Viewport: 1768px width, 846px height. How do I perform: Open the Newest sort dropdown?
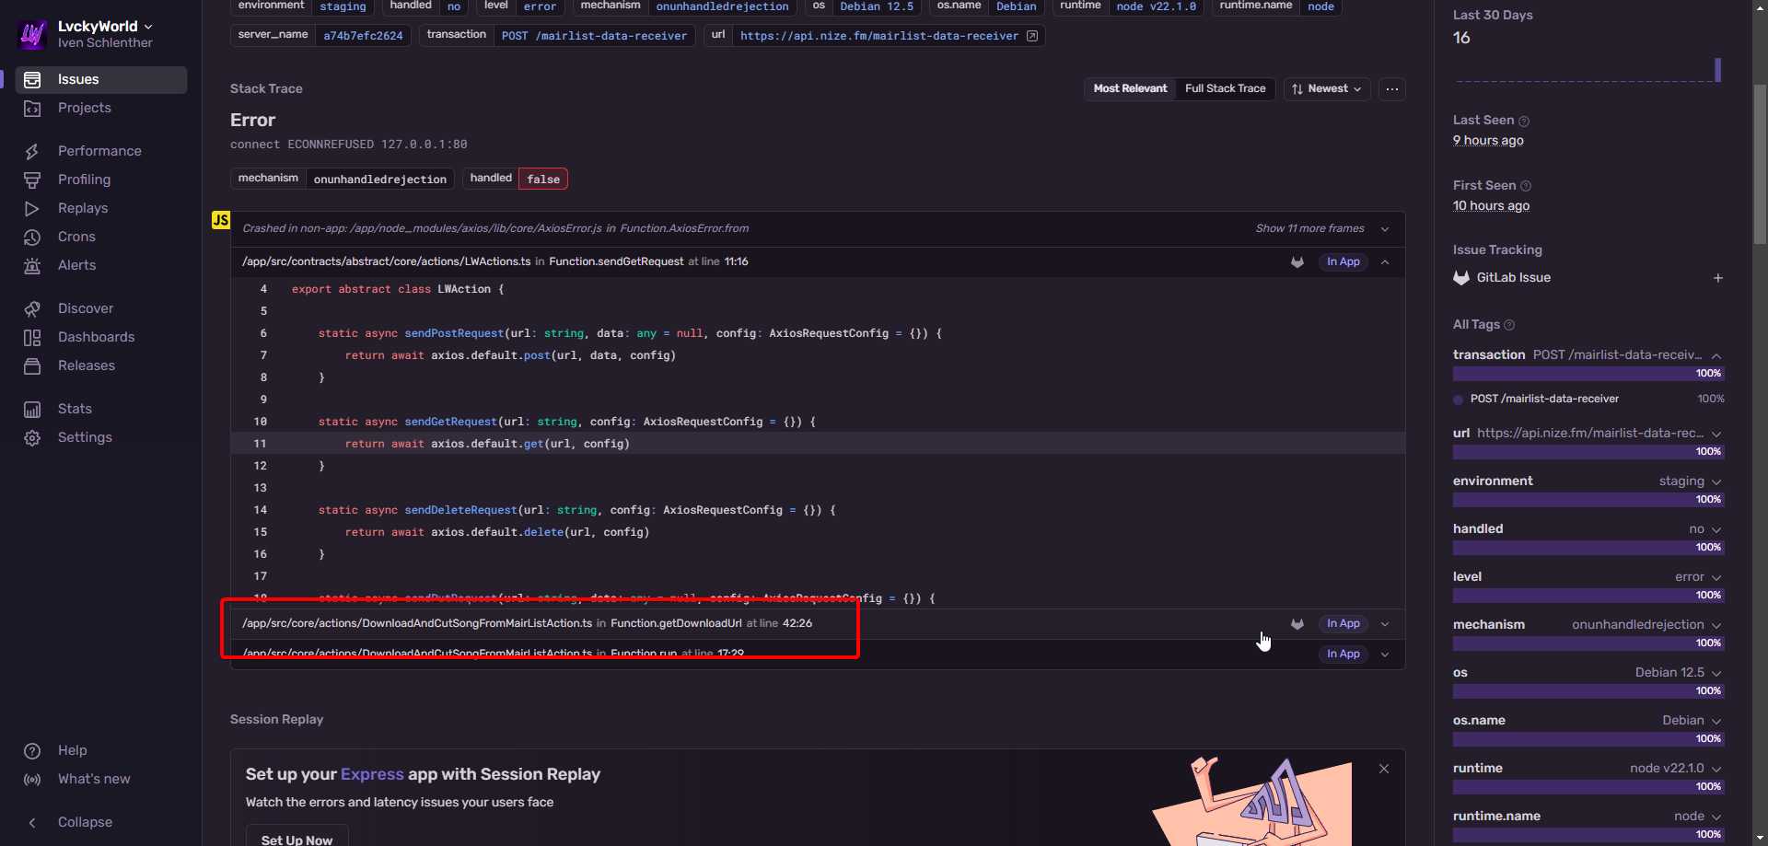click(x=1326, y=88)
